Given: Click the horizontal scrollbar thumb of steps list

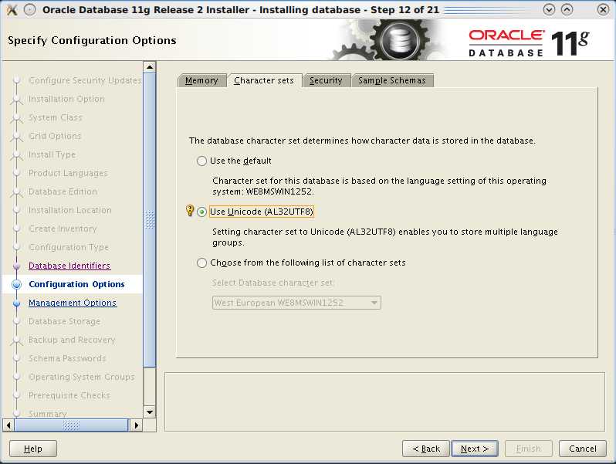Looking at the screenshot, I should [x=71, y=425].
